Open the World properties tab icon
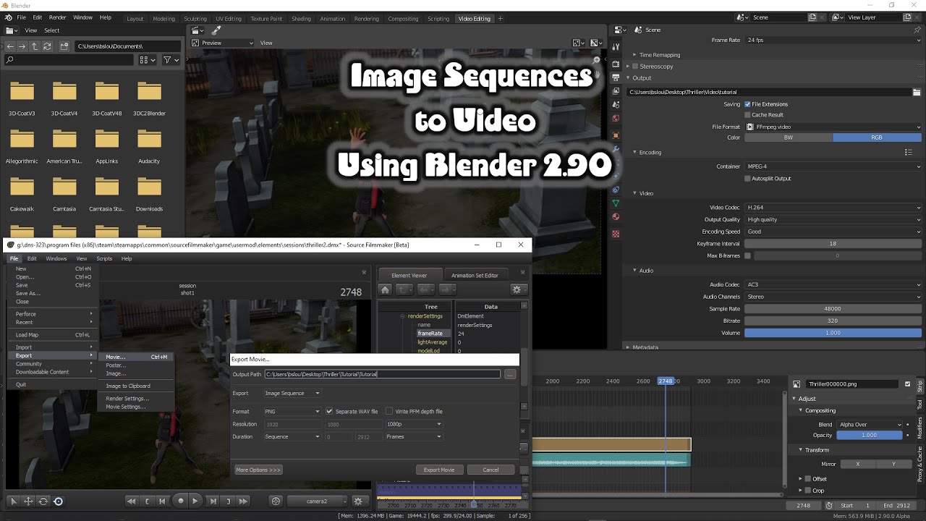926x521 pixels. (x=616, y=119)
